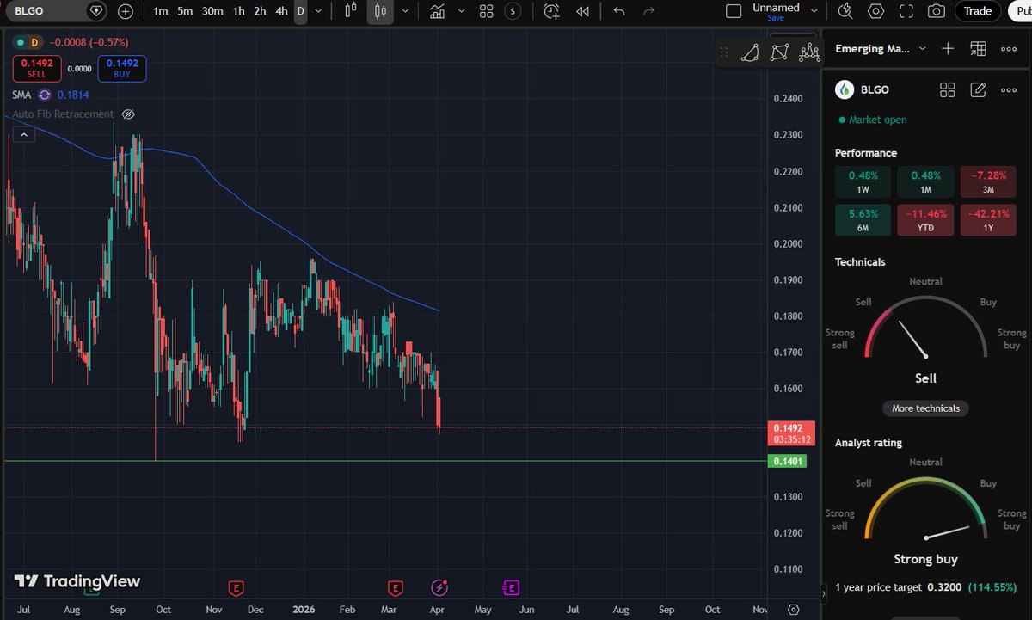Click the redo arrow
1032x620 pixels.
click(x=648, y=11)
